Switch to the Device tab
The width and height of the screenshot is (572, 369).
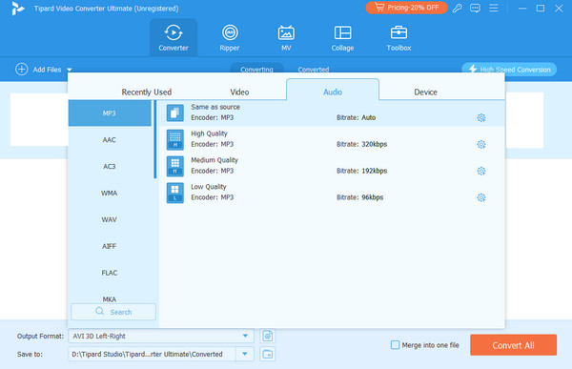click(425, 92)
